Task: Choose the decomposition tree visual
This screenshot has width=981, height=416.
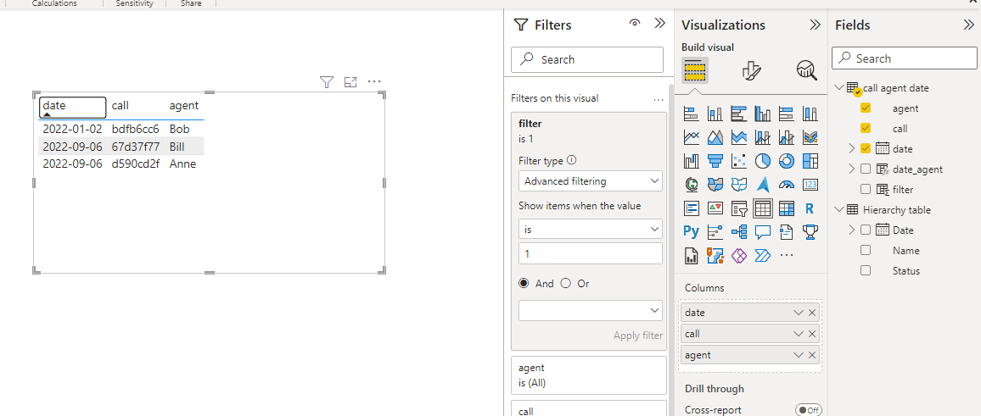Action: pos(738,232)
